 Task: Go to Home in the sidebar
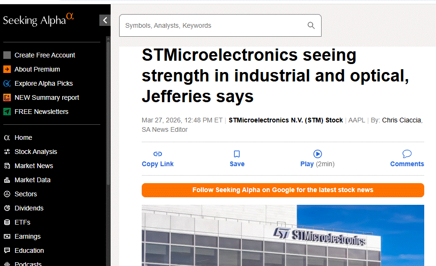click(23, 137)
